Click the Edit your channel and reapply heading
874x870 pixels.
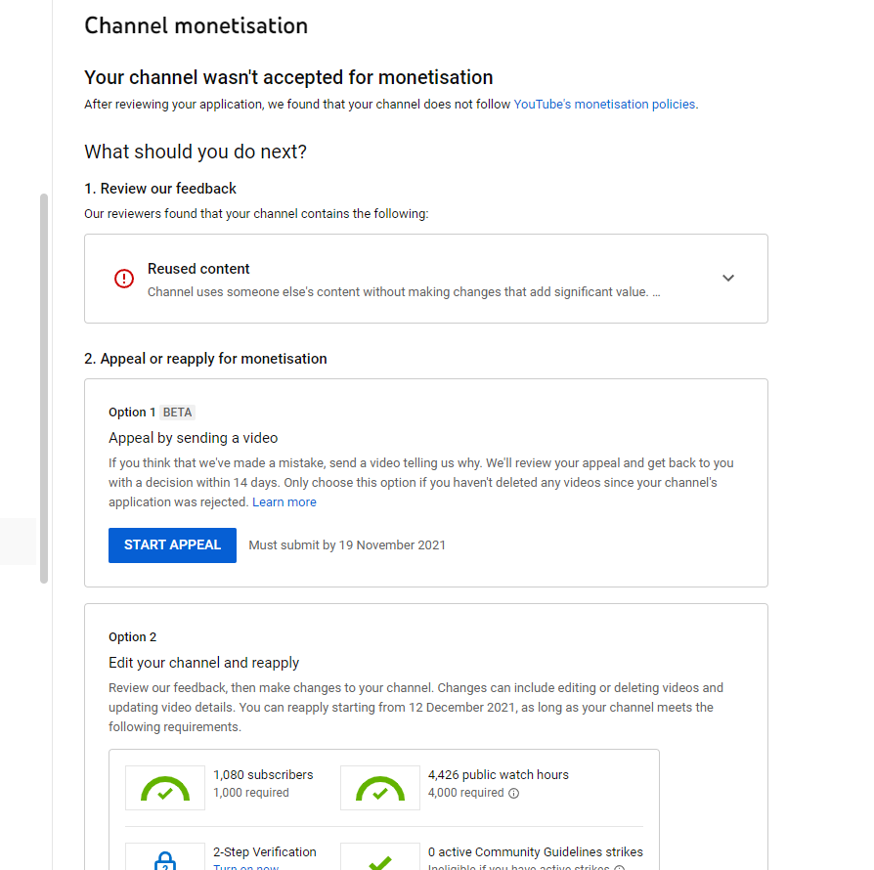coord(203,663)
